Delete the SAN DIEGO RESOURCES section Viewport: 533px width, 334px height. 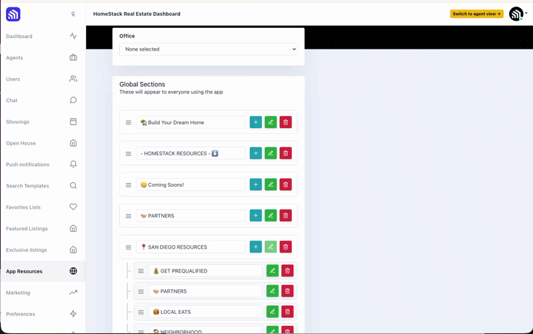coord(286,247)
